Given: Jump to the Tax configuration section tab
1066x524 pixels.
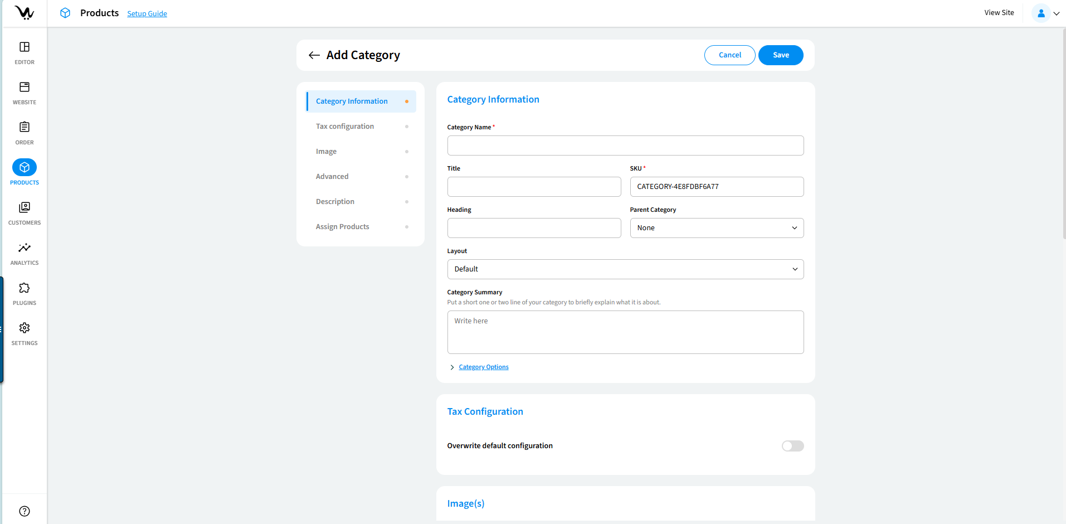Looking at the screenshot, I should pyautogui.click(x=345, y=127).
